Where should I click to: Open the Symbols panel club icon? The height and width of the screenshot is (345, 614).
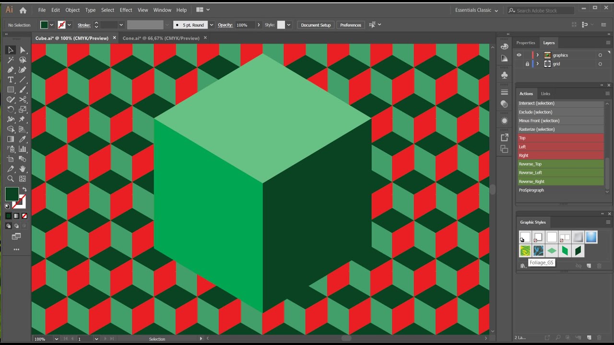pos(504,75)
